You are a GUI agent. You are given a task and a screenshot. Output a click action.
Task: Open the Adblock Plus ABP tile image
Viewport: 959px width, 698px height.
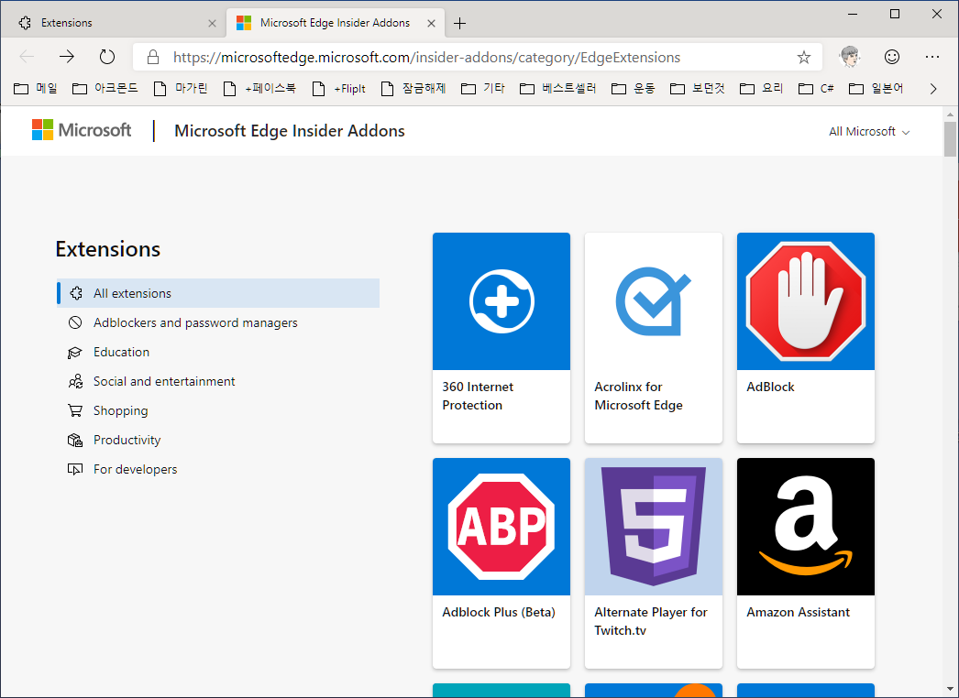502,527
